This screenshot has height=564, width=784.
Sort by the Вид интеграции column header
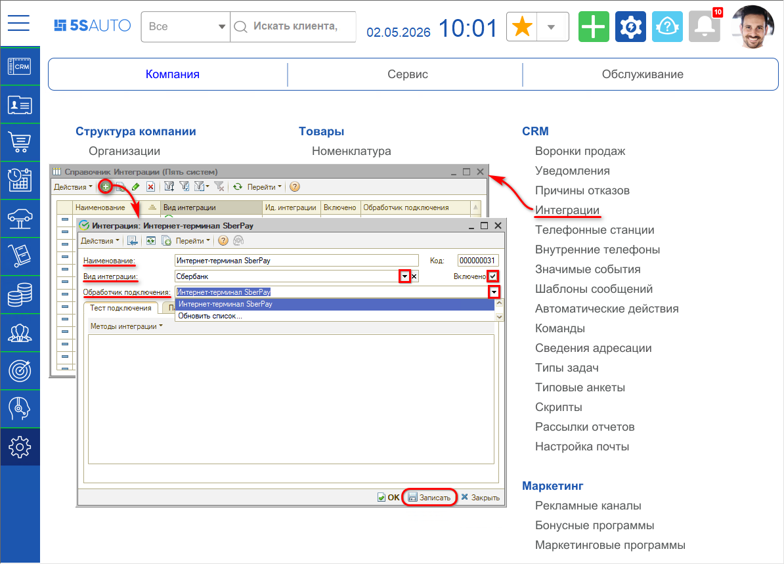[211, 207]
